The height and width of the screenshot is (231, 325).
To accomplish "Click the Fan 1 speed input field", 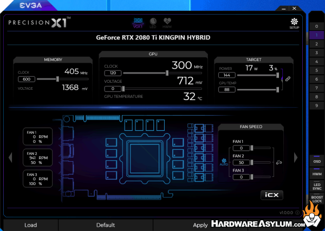I will coord(241,148).
